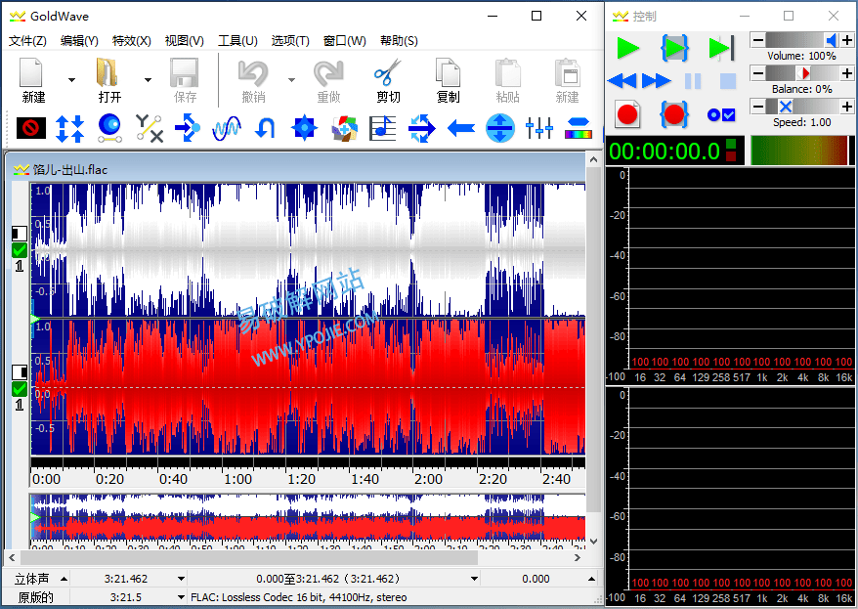Viewport: 858px width, 609px height.
Task: Increase volume with the Volume plus button
Action: pyautogui.click(x=846, y=39)
